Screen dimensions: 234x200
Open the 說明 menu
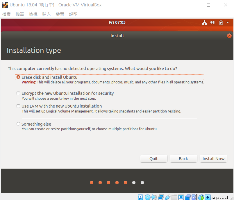click(73, 14)
